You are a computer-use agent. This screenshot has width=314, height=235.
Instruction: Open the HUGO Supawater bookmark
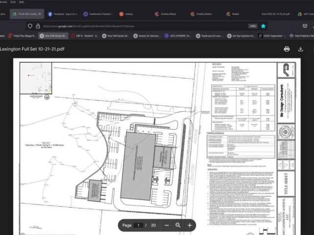coord(272,36)
